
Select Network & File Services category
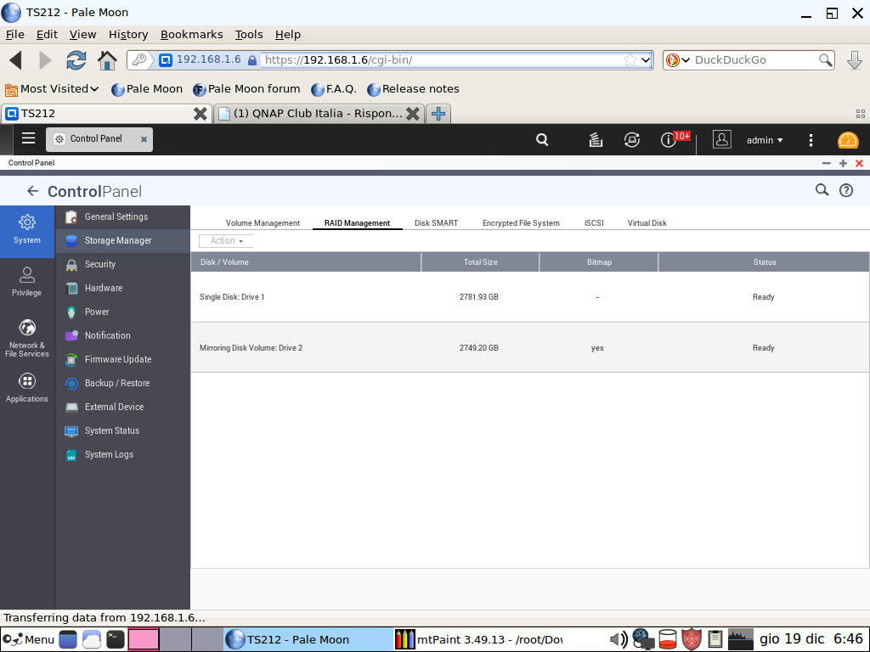(x=27, y=337)
